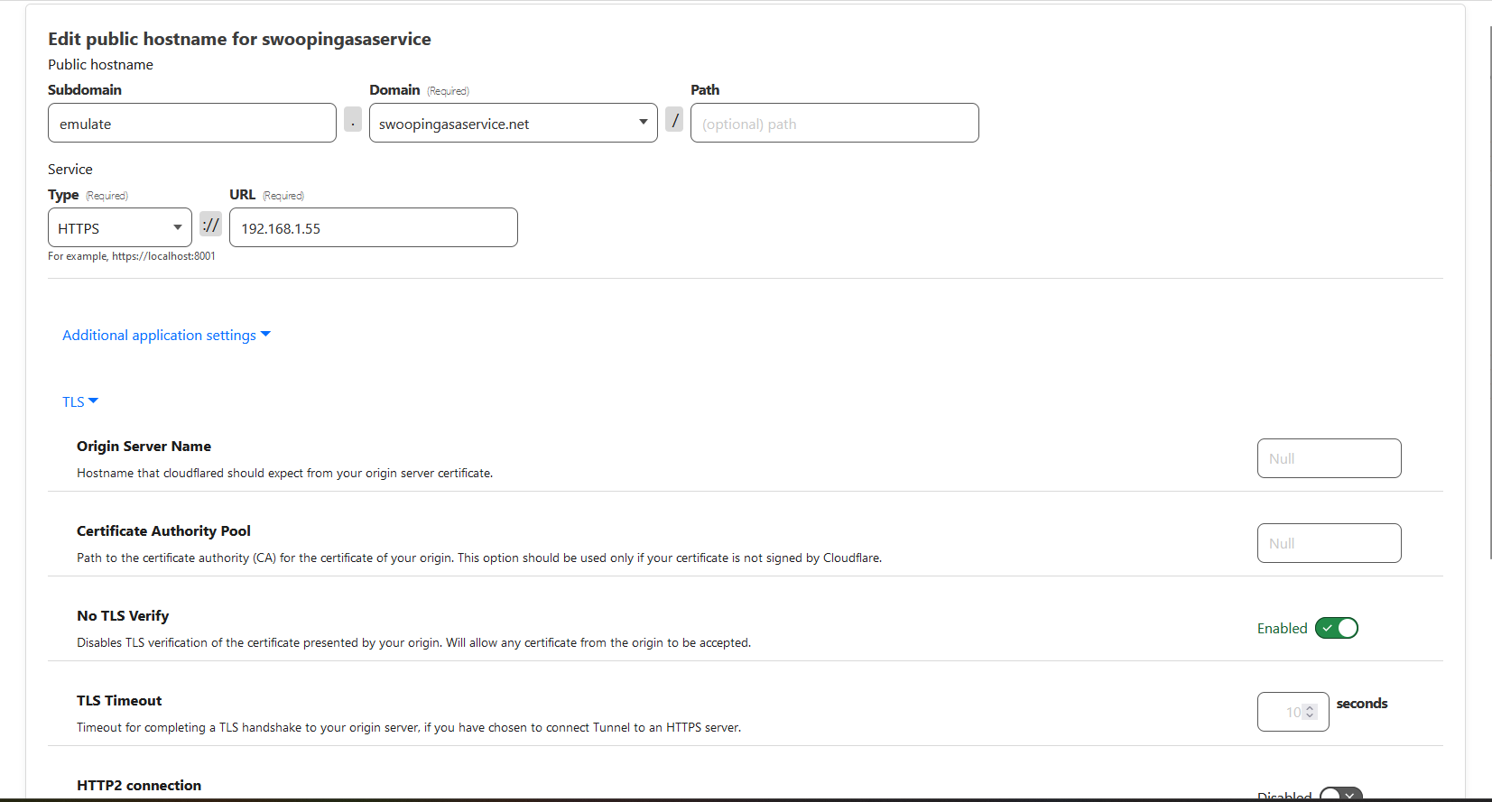
Task: Click the 'For example, https://localhost:8001' hint text
Action: tap(132, 256)
